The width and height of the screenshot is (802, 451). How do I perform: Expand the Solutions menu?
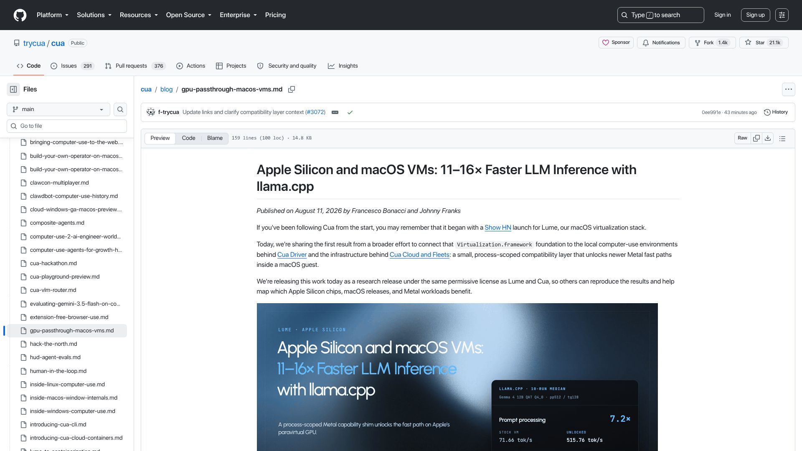pyautogui.click(x=94, y=15)
